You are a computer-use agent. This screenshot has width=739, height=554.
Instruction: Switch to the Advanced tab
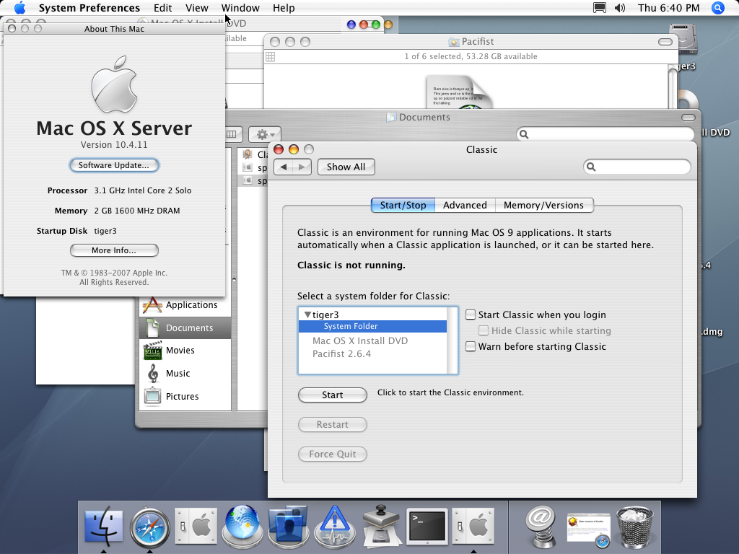(x=465, y=206)
